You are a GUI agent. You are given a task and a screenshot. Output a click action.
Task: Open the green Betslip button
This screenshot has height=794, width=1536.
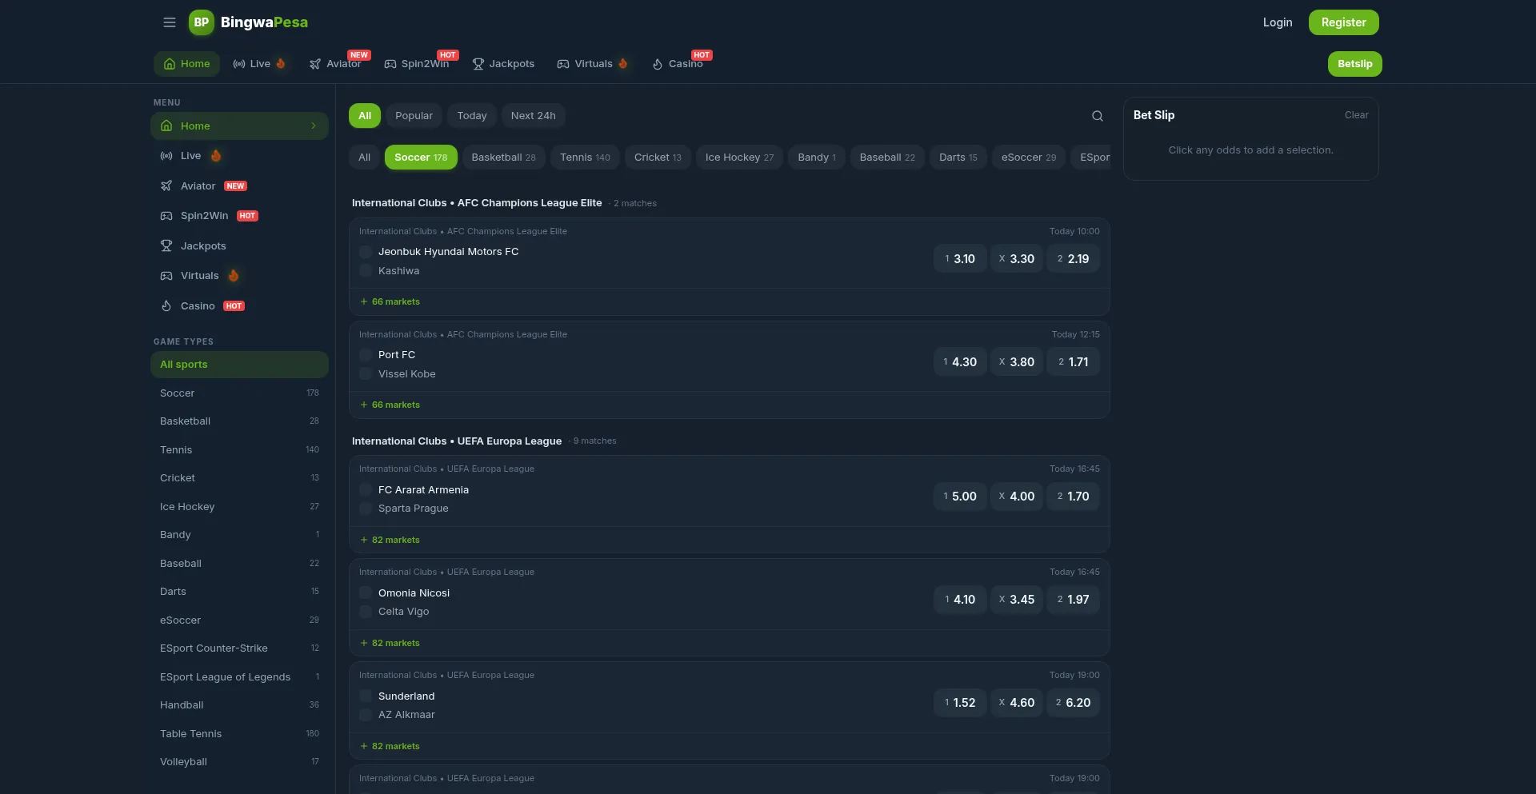[x=1355, y=64]
